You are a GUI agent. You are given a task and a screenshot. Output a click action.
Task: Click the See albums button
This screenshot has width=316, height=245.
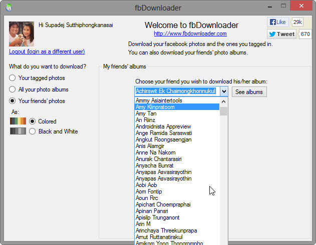(x=249, y=92)
